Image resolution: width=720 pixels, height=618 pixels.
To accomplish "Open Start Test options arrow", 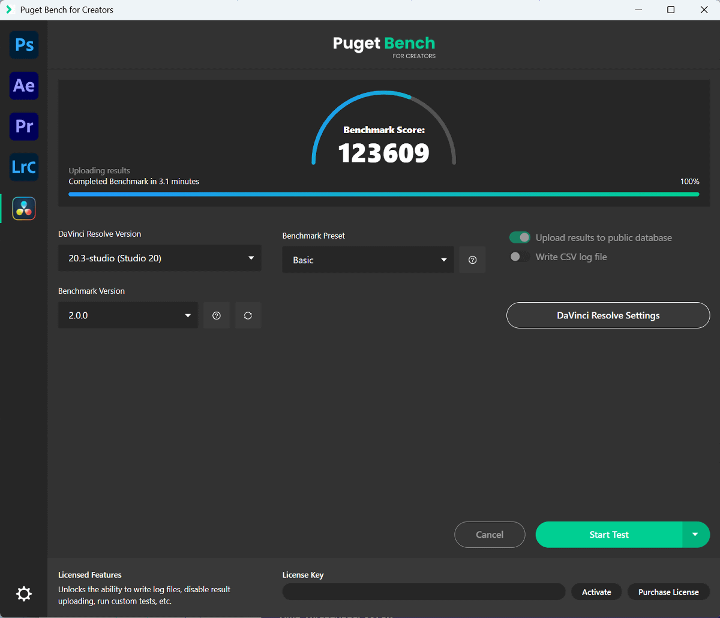I will click(x=695, y=535).
